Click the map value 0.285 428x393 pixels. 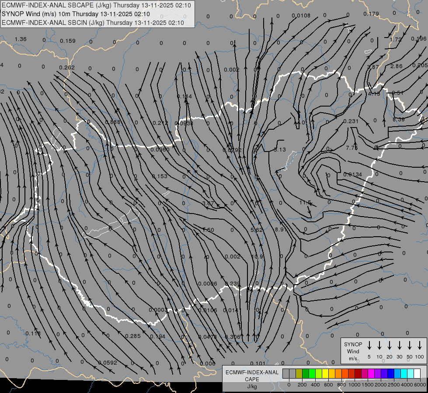tap(133, 336)
